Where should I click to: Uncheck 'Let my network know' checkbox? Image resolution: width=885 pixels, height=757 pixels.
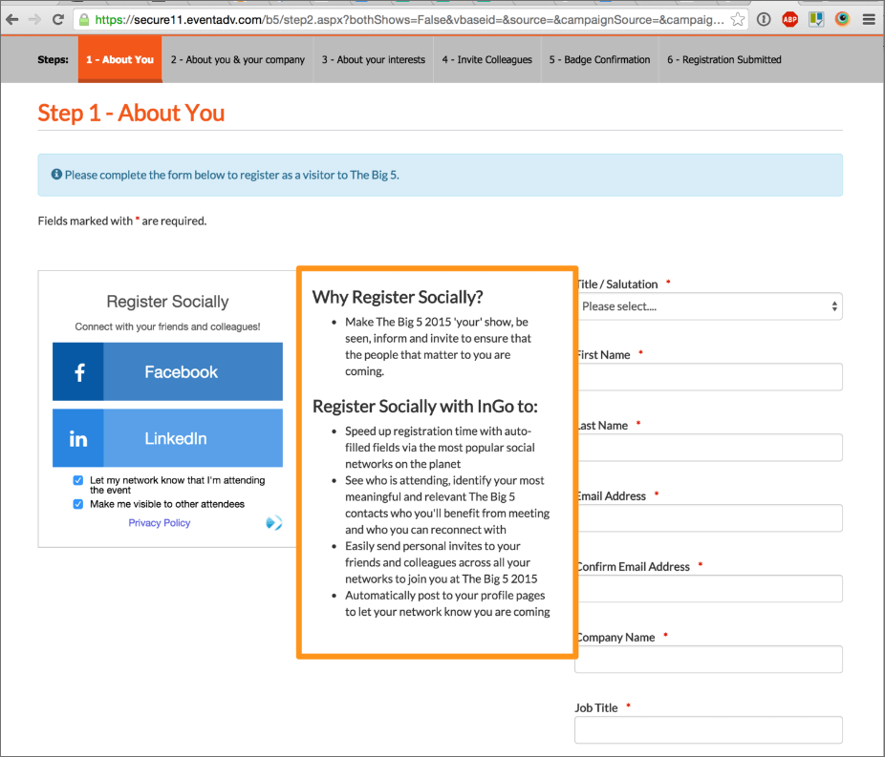78,481
